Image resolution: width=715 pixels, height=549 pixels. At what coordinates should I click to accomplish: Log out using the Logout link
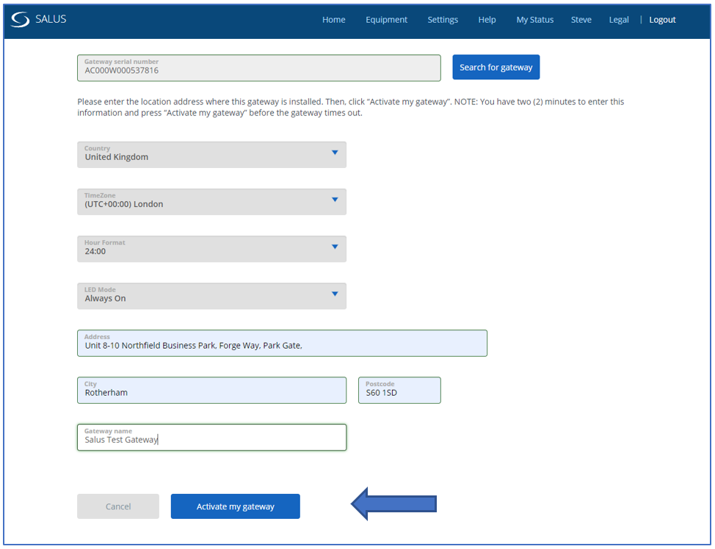pos(662,20)
